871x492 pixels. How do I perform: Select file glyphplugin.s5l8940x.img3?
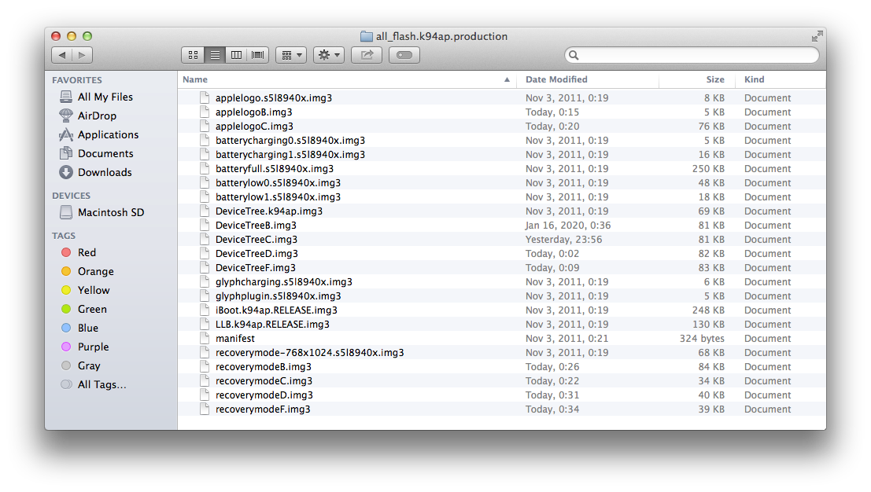(x=502, y=296)
